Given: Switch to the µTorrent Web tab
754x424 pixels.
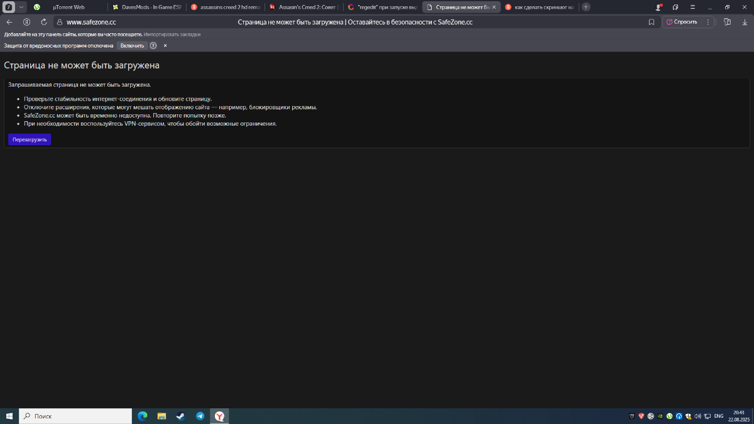Looking at the screenshot, I should point(68,7).
